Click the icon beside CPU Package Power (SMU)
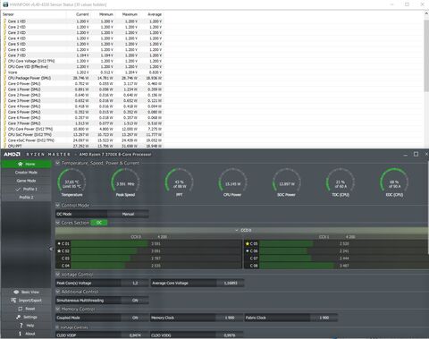429x339 pixels. [4, 78]
